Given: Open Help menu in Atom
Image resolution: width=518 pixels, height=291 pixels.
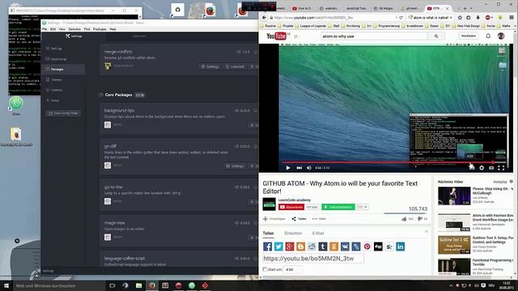Looking at the screenshot, I should pos(113,29).
